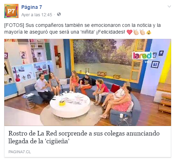Screen dimensions: 175x161
Task: Click the red heart emoji in post text
Action: (x=130, y=32)
